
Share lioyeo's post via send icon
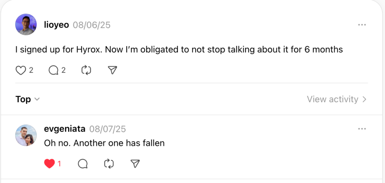click(112, 70)
